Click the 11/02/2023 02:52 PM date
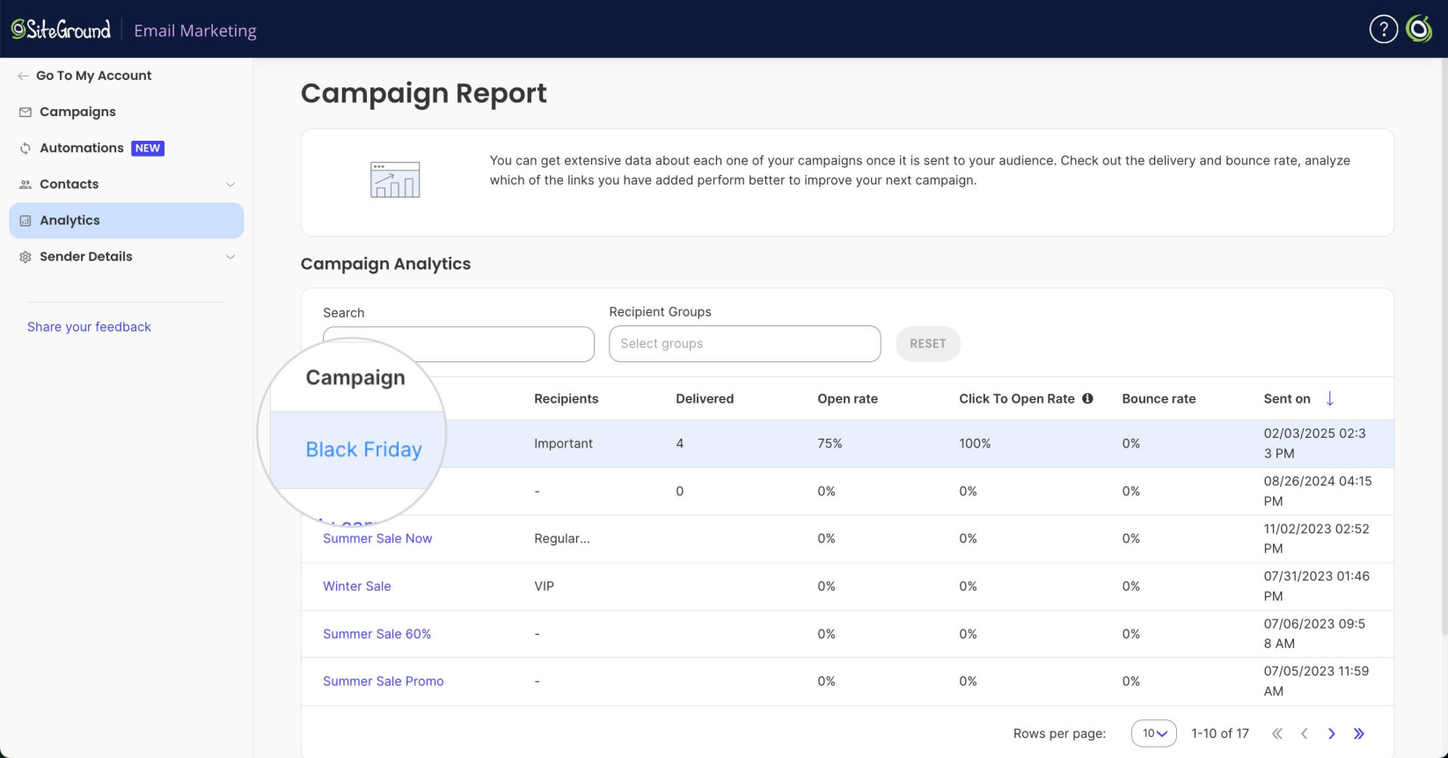Image resolution: width=1448 pixels, height=758 pixels. (x=1316, y=538)
